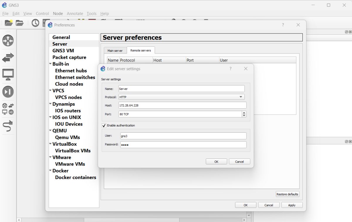Open the Annotate menu
352x222 pixels.
(75, 14)
